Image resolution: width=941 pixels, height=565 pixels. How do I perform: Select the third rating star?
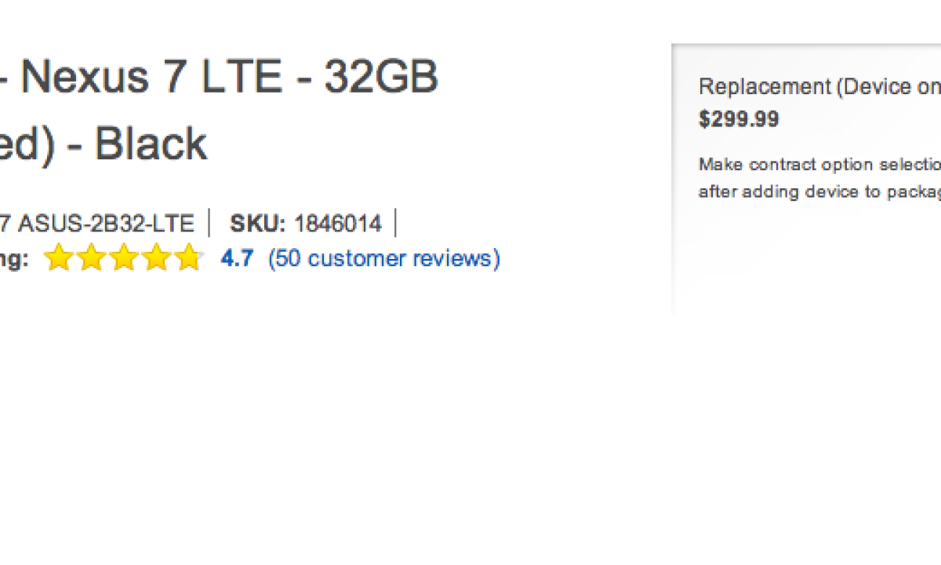pyautogui.click(x=124, y=258)
